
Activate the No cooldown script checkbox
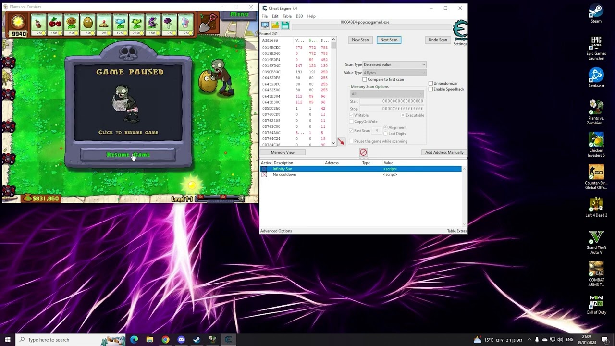264,175
